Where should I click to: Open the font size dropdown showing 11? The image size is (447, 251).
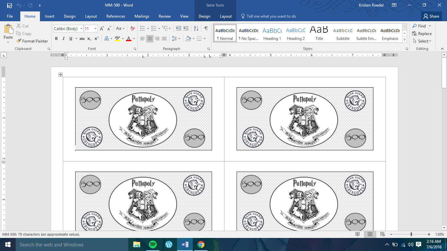tap(95, 29)
